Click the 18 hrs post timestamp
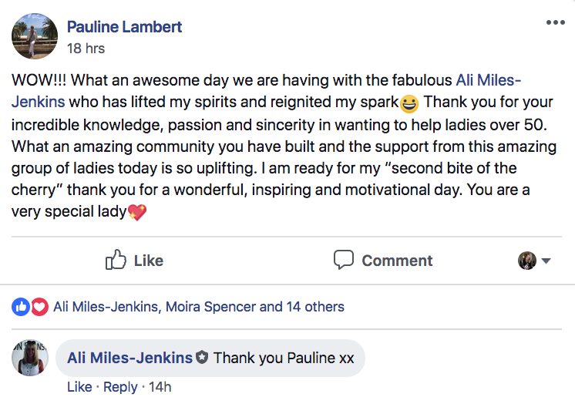The height and width of the screenshot is (404, 575). point(86,49)
